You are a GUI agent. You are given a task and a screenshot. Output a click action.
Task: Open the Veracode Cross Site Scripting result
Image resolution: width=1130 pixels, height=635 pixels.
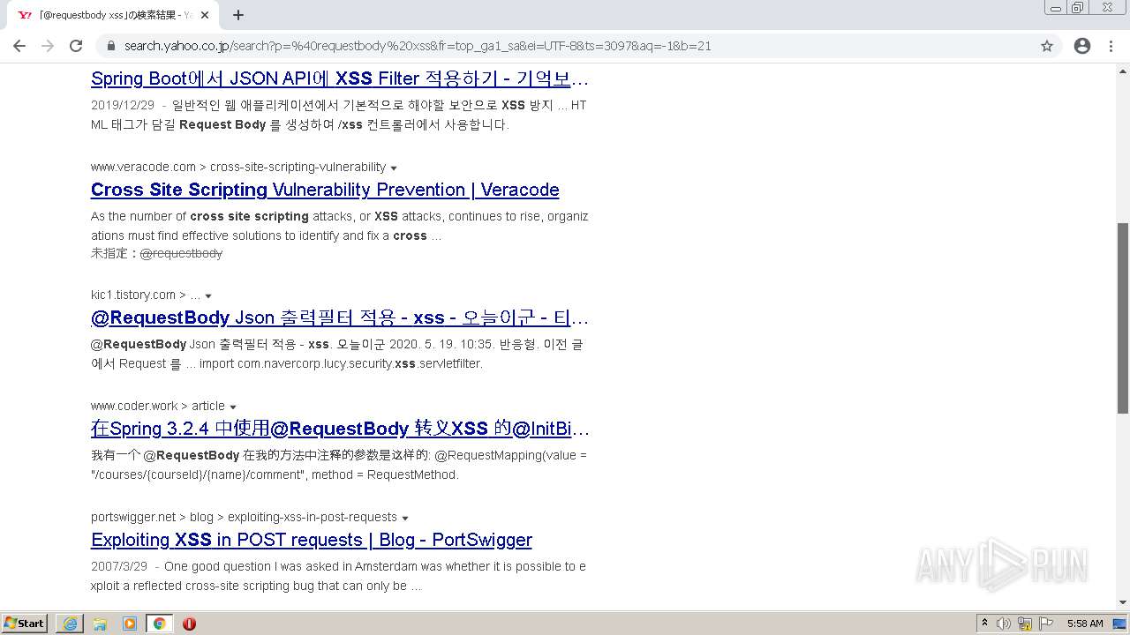click(x=325, y=190)
